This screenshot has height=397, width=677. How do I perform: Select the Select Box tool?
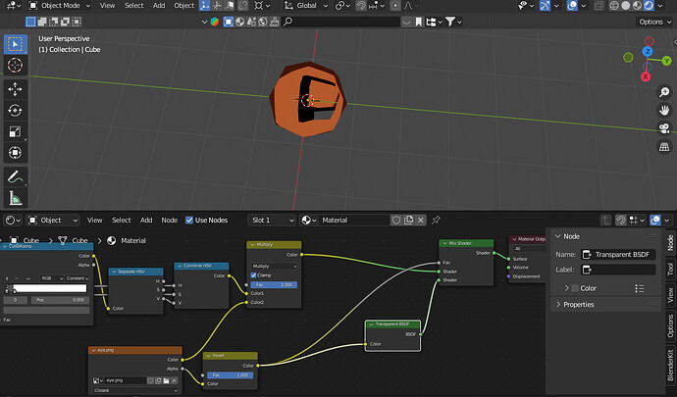[x=15, y=44]
